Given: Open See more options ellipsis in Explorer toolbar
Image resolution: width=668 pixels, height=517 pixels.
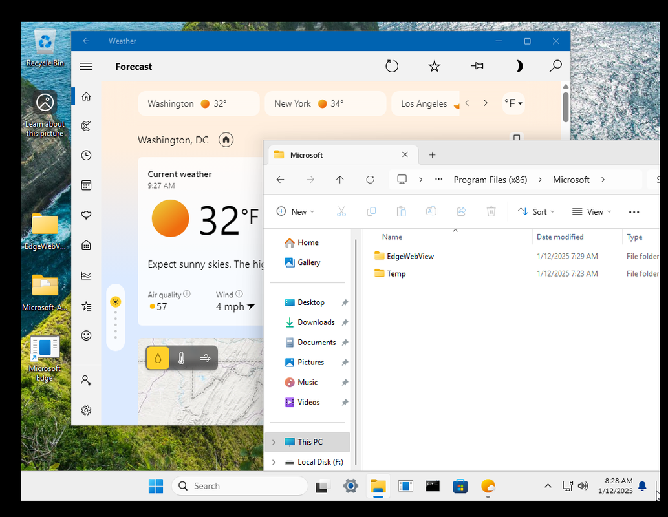Looking at the screenshot, I should click(634, 212).
